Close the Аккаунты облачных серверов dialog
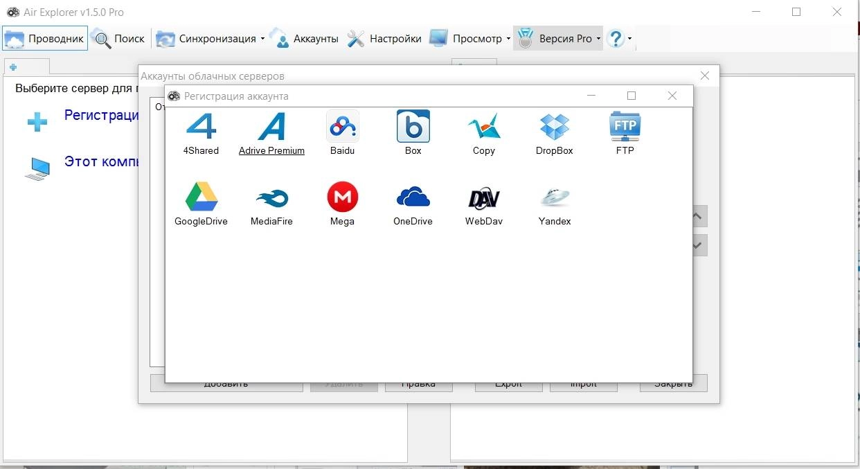Viewport: 860px width, 469px height. [x=705, y=76]
